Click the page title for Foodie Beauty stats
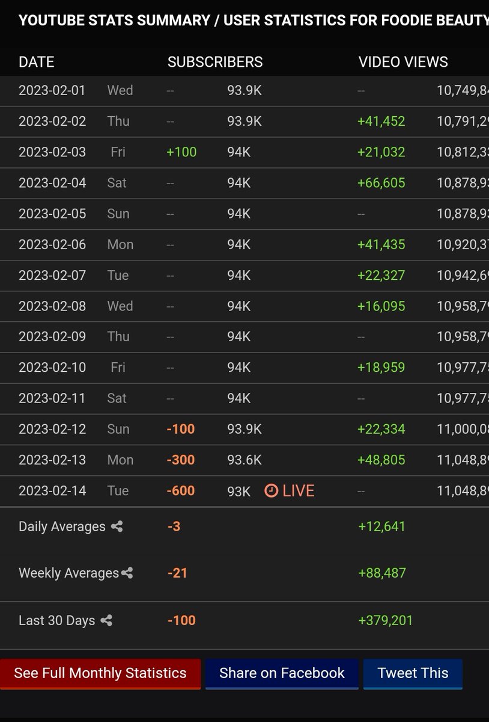Viewport: 489px width, 722px height. 244,20
